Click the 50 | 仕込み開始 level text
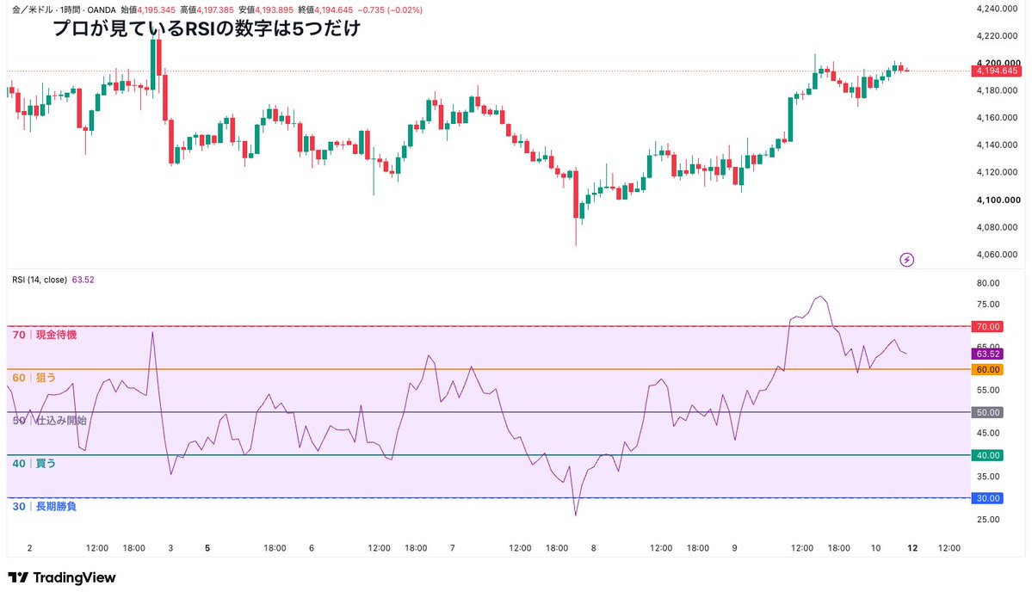This screenshot has height=598, width=1032. 49,421
